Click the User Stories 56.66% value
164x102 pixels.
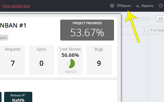(70, 55)
